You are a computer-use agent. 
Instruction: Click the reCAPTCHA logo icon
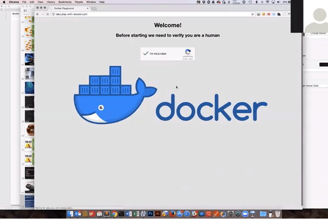point(188,52)
